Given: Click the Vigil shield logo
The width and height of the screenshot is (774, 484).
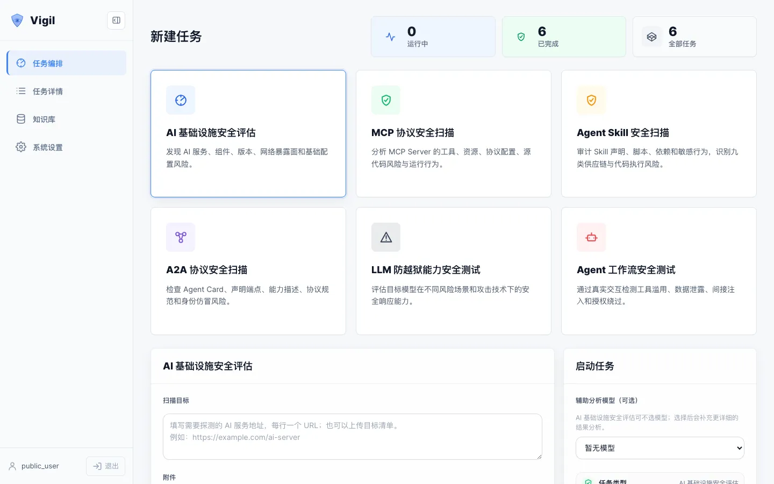Looking at the screenshot, I should click(17, 20).
